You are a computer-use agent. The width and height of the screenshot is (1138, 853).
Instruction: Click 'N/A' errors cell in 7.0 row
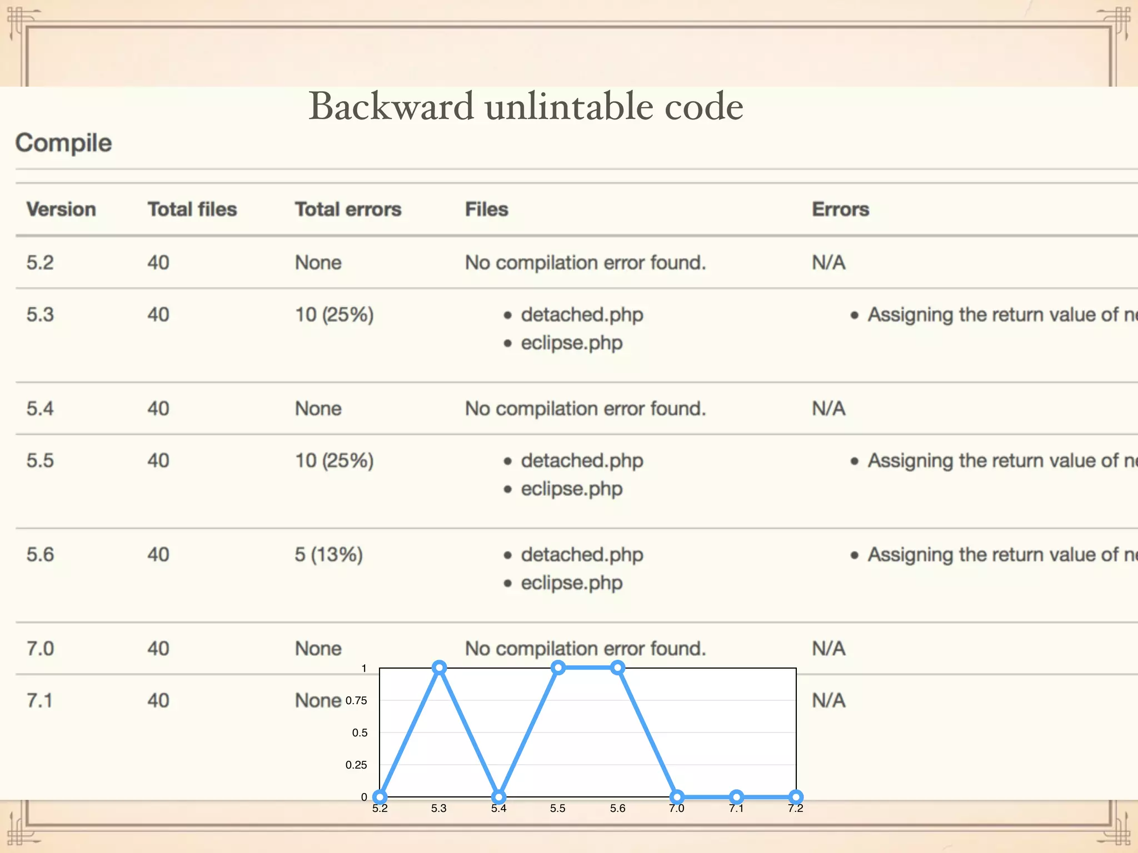point(829,649)
